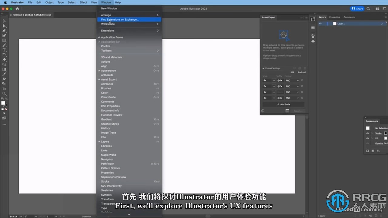Open the Search icon in title bar
Screen dimensions: 388x218
368,9
